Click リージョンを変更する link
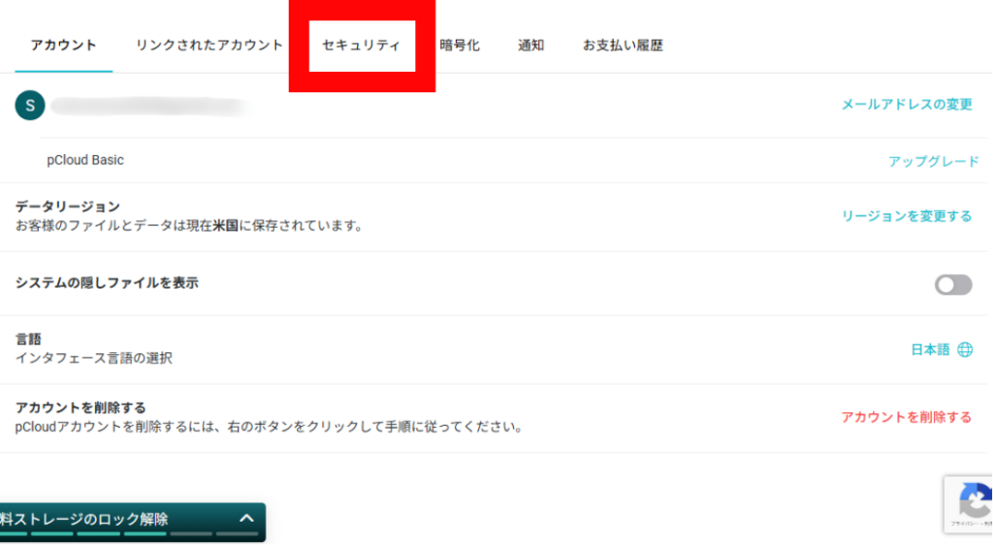 pos(906,216)
